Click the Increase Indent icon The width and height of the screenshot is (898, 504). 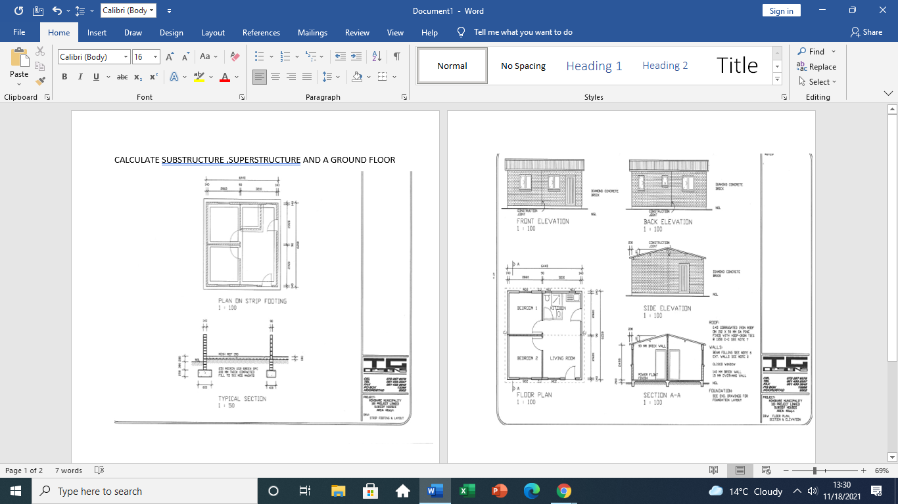pos(356,57)
